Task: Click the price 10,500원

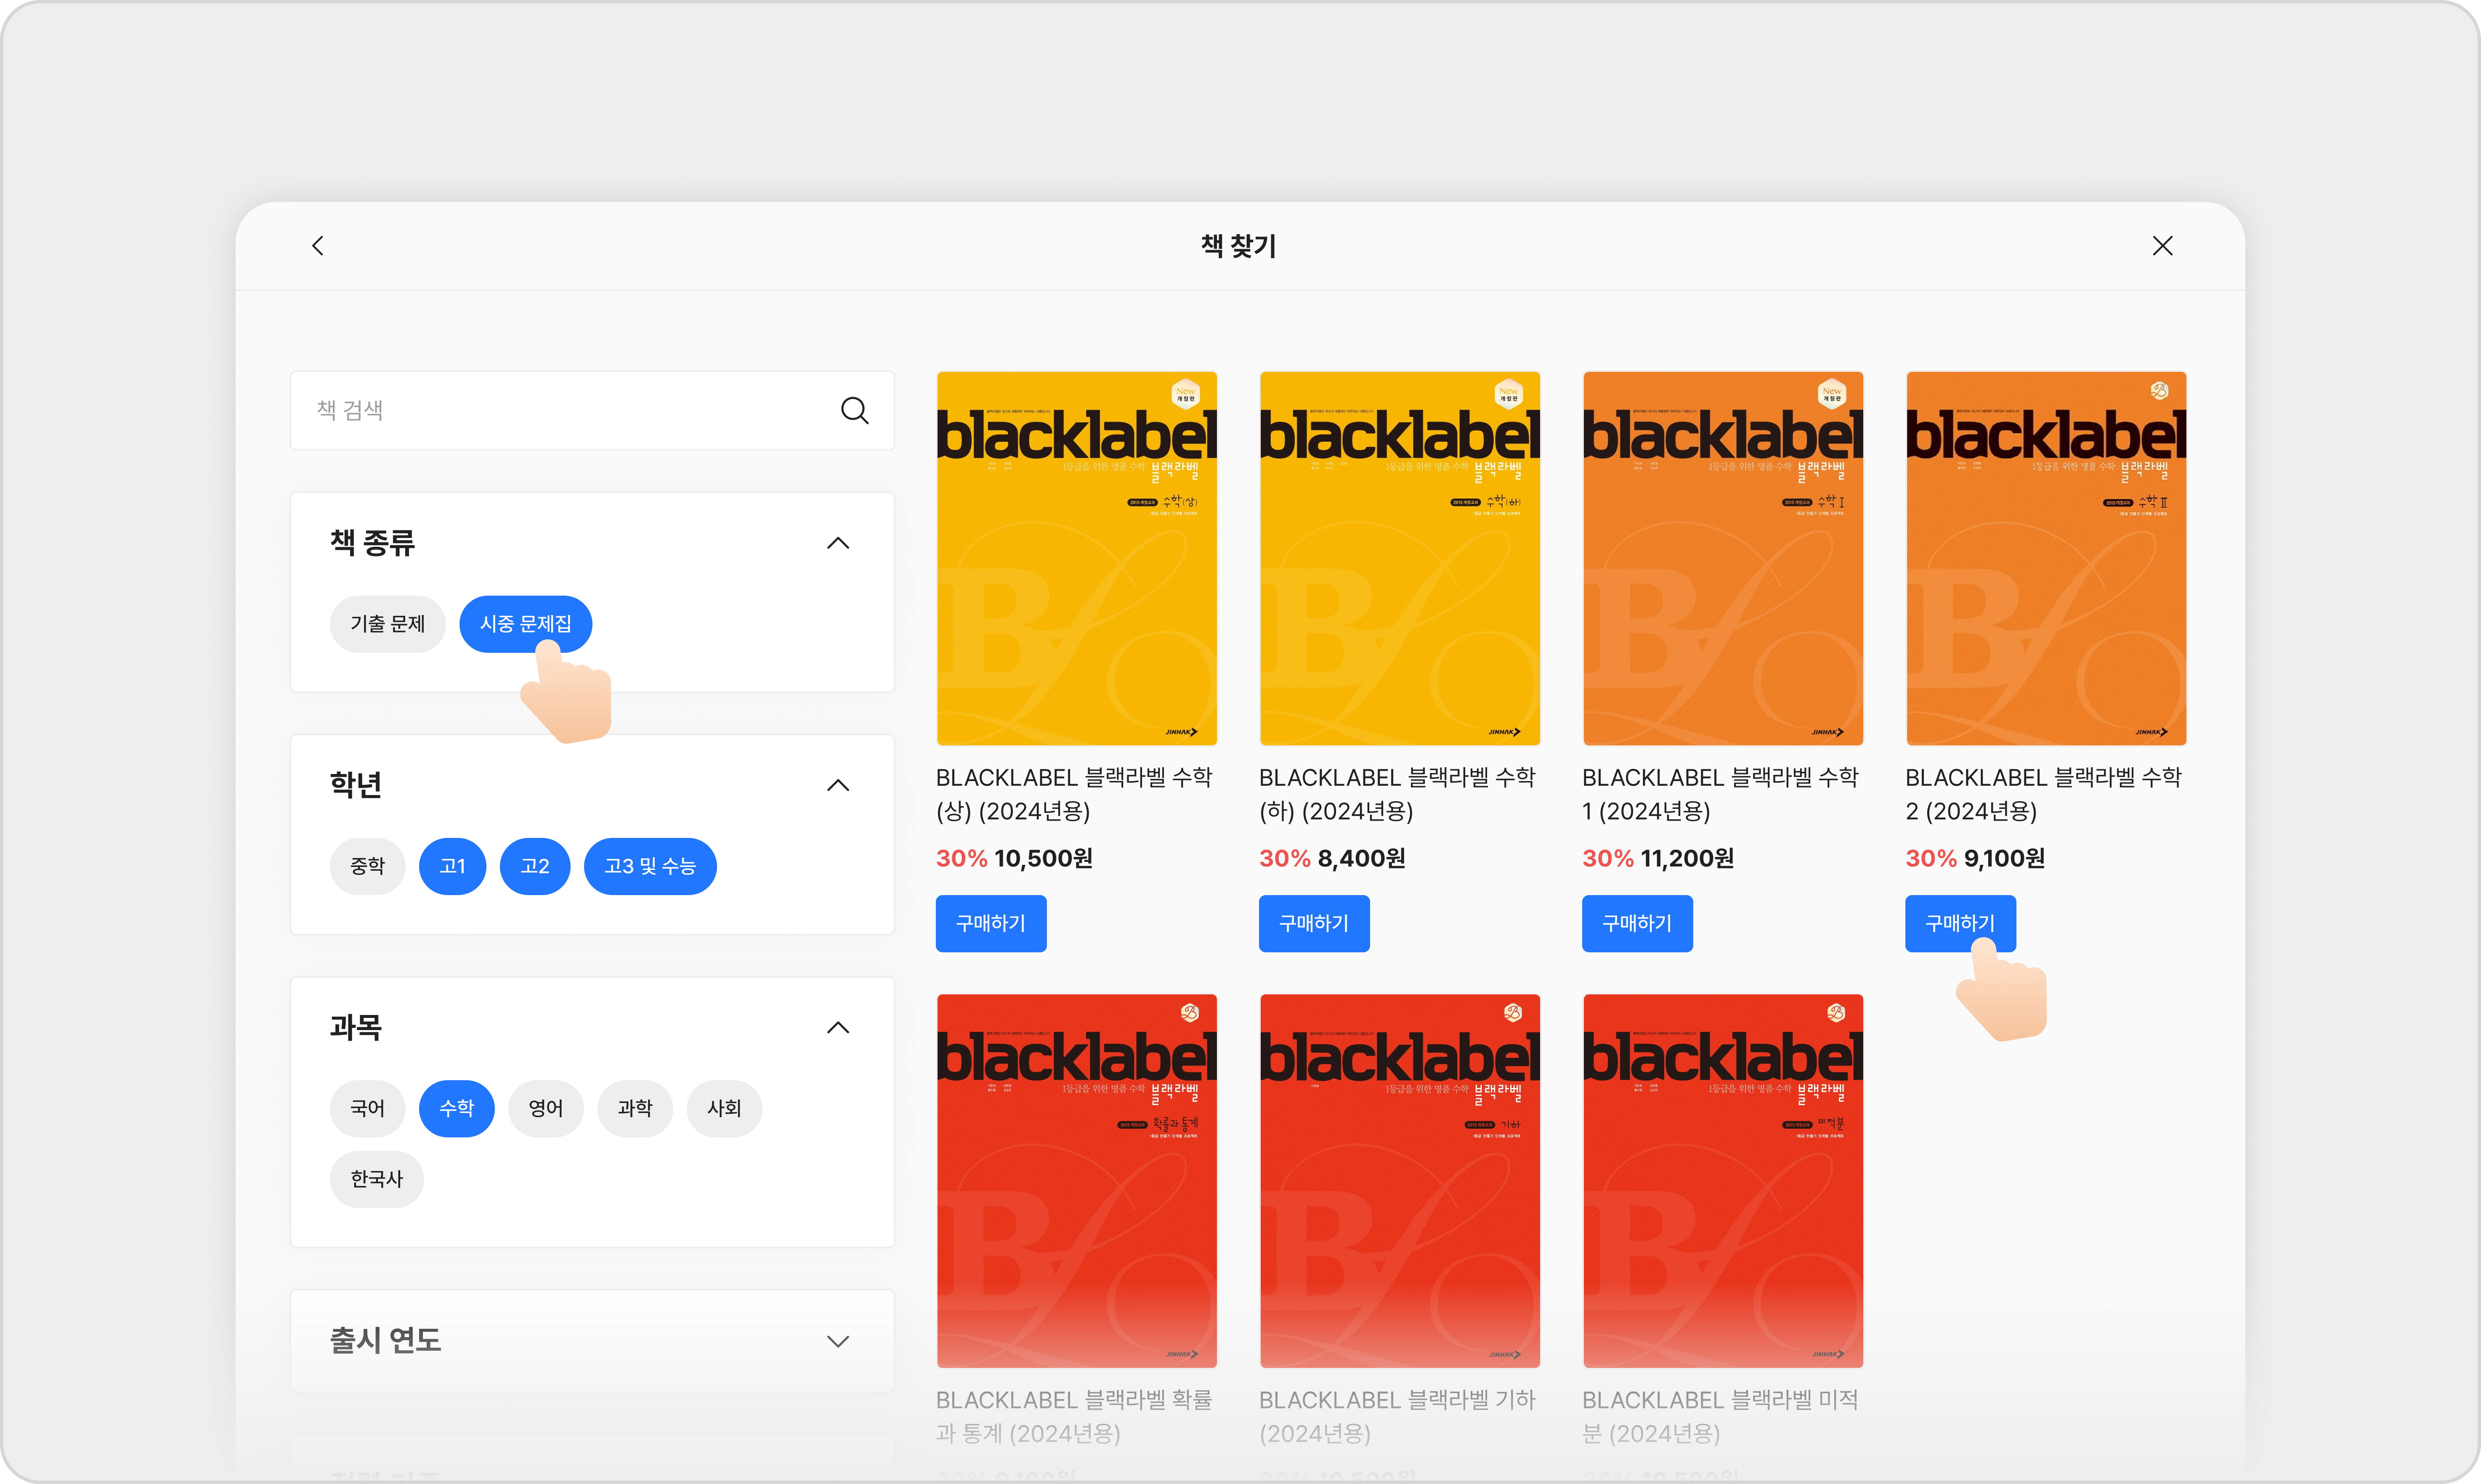Action: [x=1044, y=858]
